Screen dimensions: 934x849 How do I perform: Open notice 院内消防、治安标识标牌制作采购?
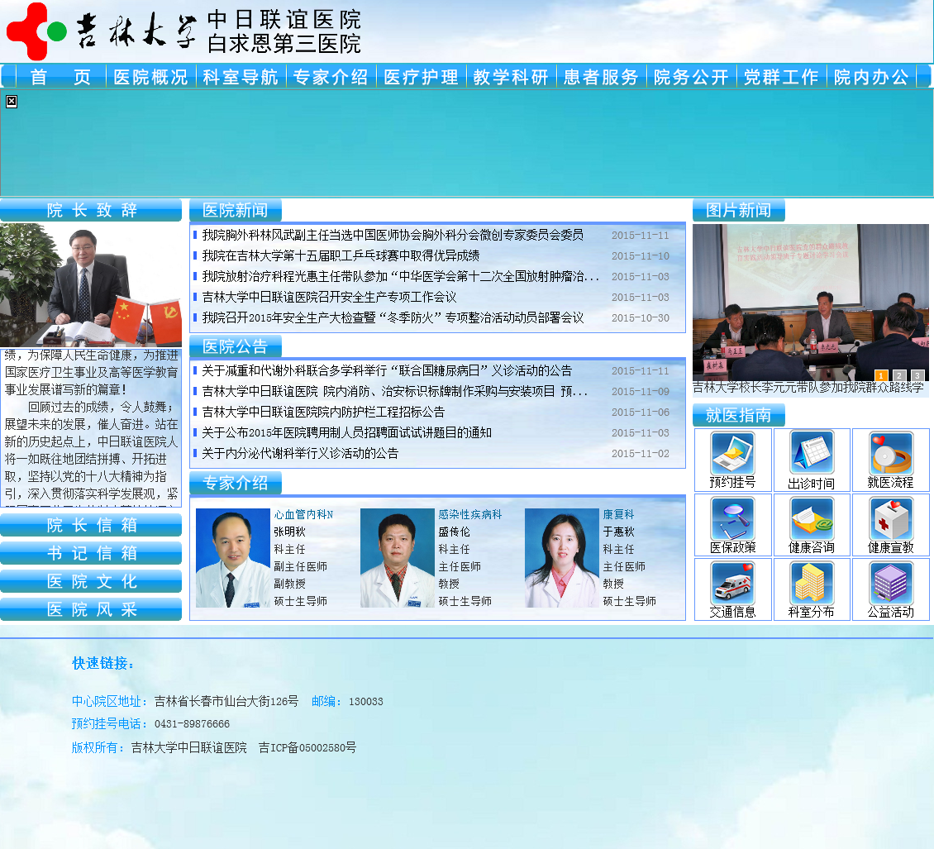click(x=395, y=392)
